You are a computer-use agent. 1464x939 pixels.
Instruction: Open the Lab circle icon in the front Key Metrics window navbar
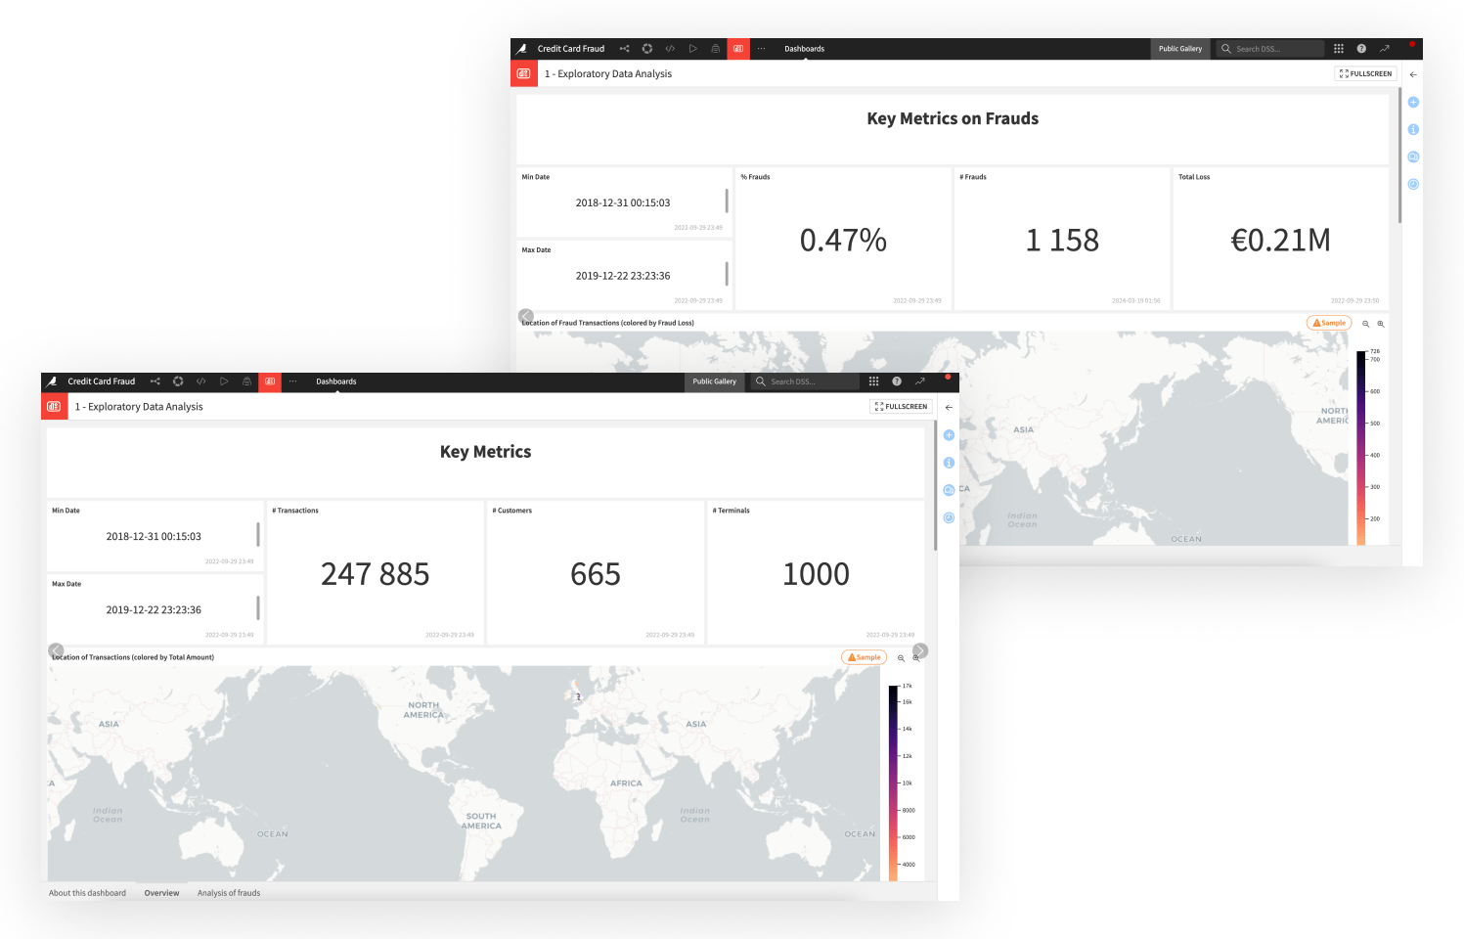(x=178, y=381)
